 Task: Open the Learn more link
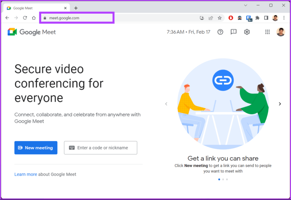26,174
